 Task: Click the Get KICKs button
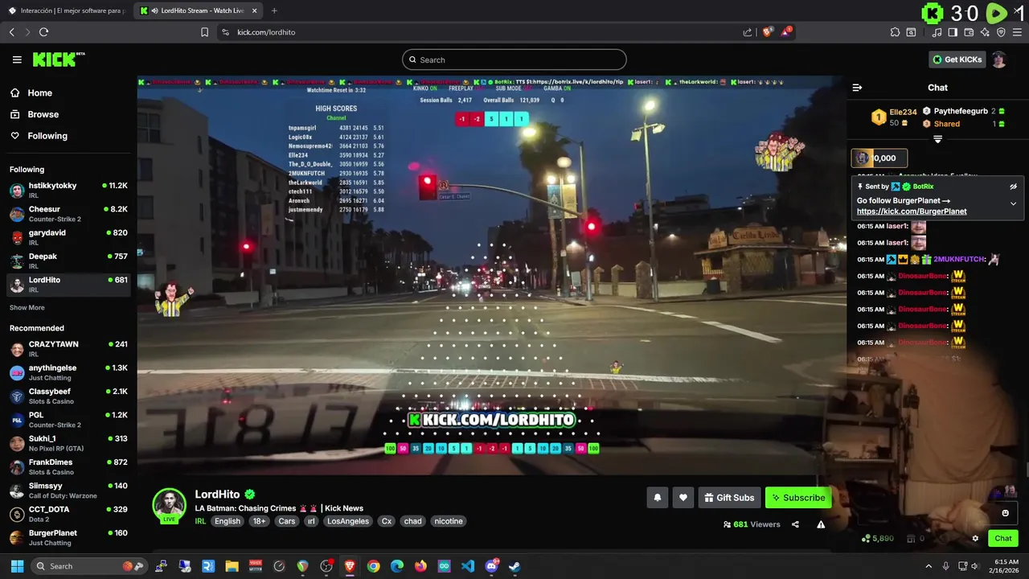(x=957, y=60)
